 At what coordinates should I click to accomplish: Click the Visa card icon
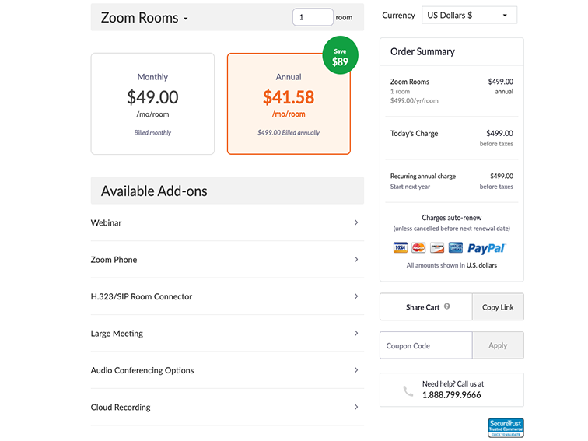[401, 248]
